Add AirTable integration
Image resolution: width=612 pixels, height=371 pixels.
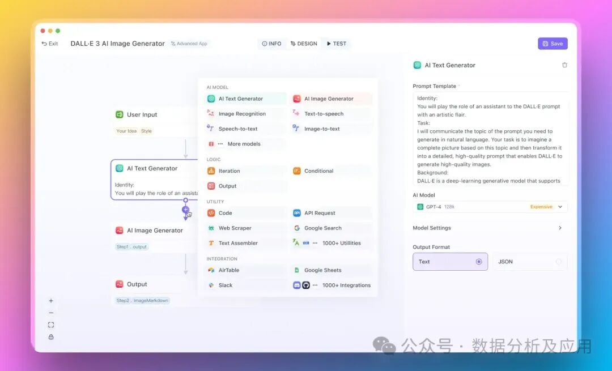pyautogui.click(x=246, y=270)
